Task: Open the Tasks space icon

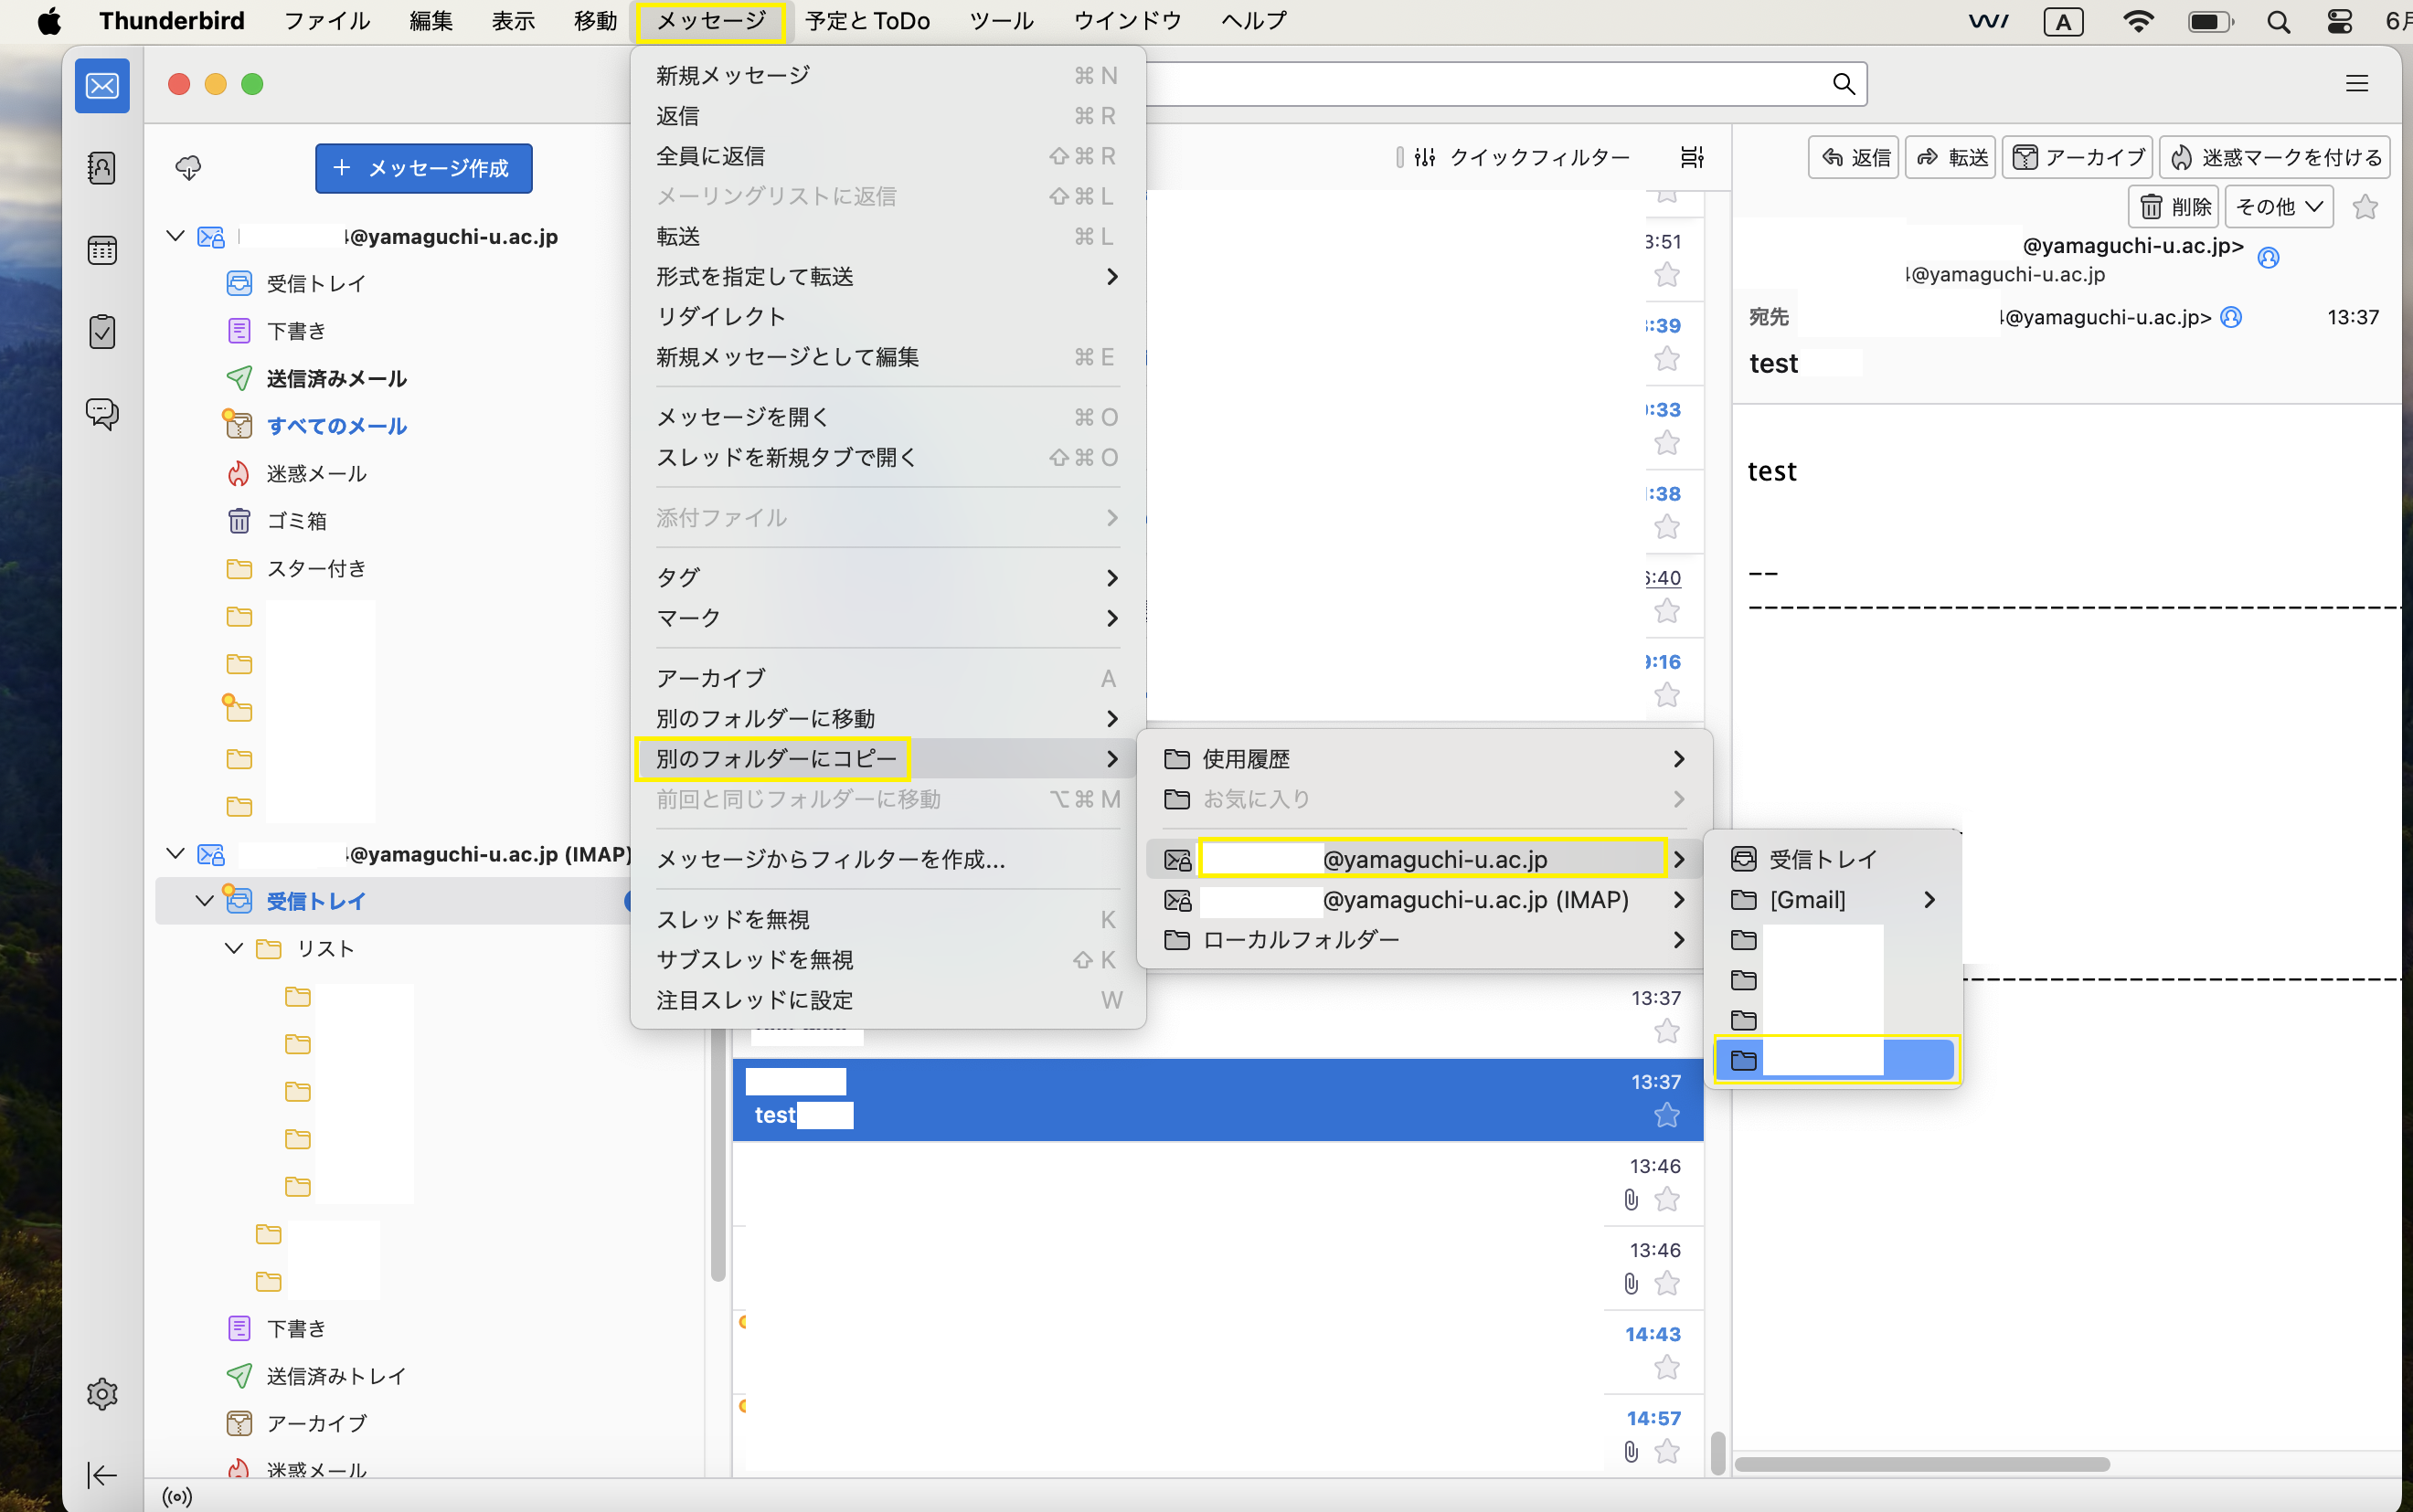Action: point(102,332)
